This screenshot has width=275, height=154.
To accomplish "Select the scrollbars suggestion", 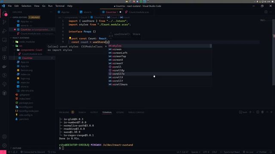I will (x=160, y=84).
